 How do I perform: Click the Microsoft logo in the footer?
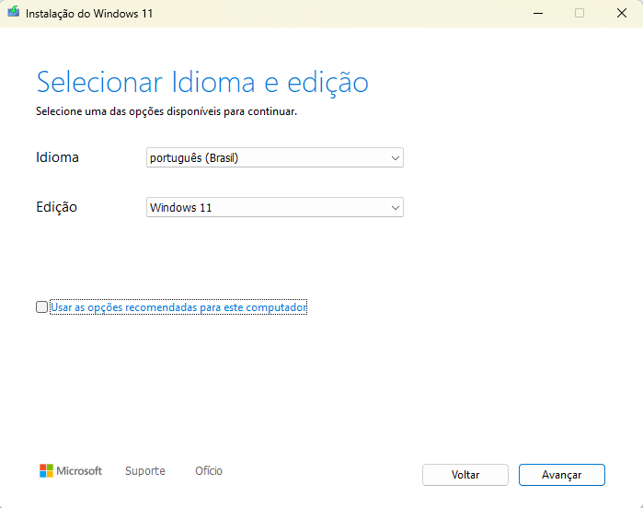pos(71,470)
